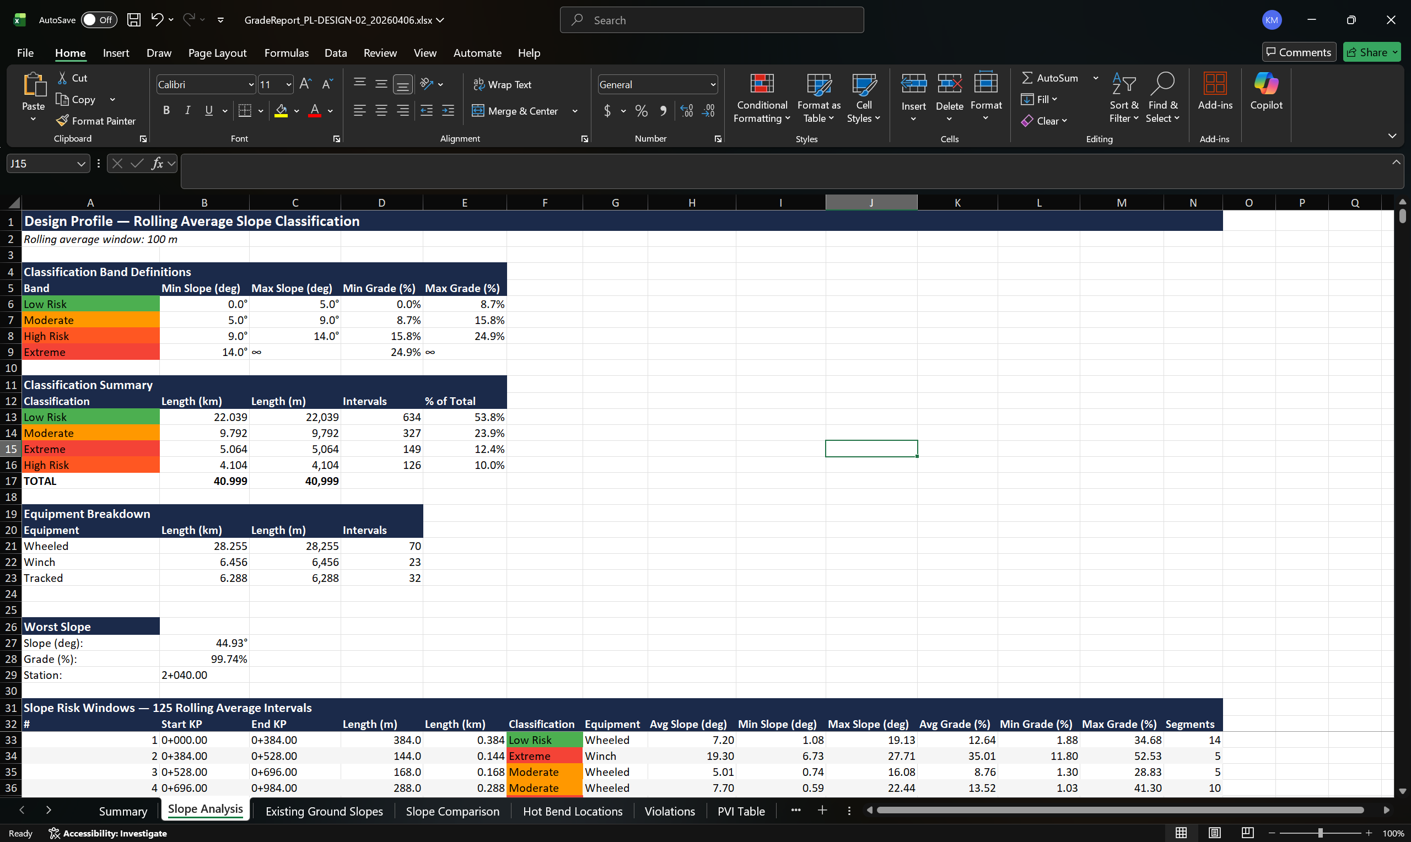The height and width of the screenshot is (842, 1411).
Task: Open the Conditional Formatting gallery
Action: [761, 96]
